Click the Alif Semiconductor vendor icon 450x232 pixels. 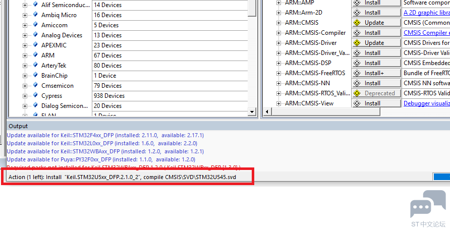coord(35,4)
